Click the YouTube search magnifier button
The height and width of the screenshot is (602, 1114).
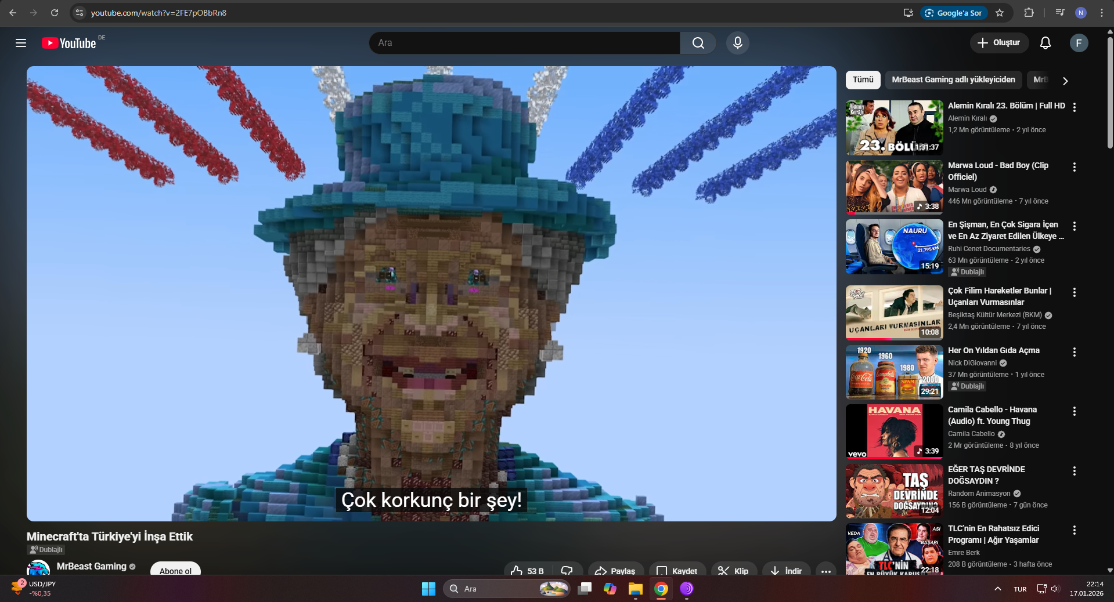click(x=698, y=43)
